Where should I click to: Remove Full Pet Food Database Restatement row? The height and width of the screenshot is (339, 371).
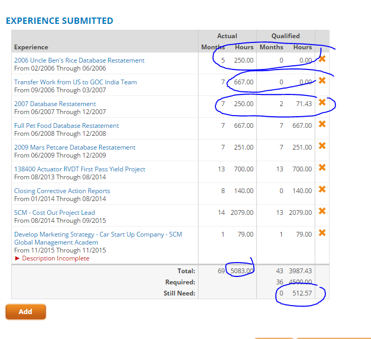click(x=322, y=124)
